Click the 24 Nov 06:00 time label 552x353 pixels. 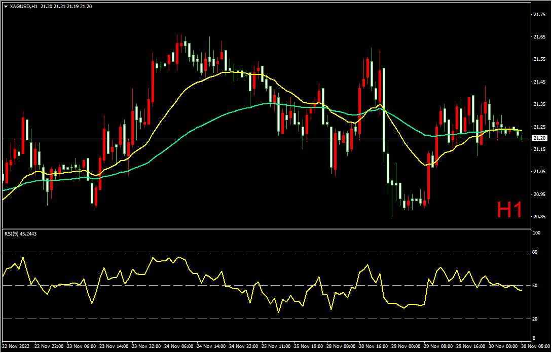pyautogui.click(x=179, y=346)
